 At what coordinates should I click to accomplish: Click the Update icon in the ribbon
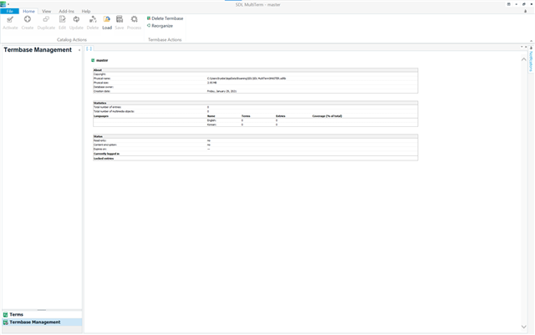pyautogui.click(x=76, y=19)
